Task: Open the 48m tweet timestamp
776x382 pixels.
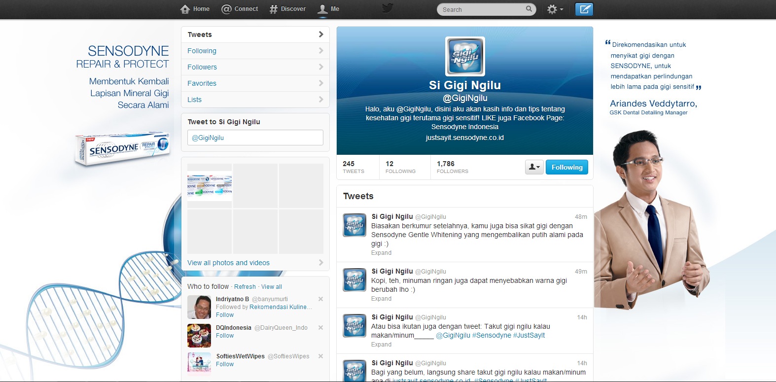Action: pos(581,216)
